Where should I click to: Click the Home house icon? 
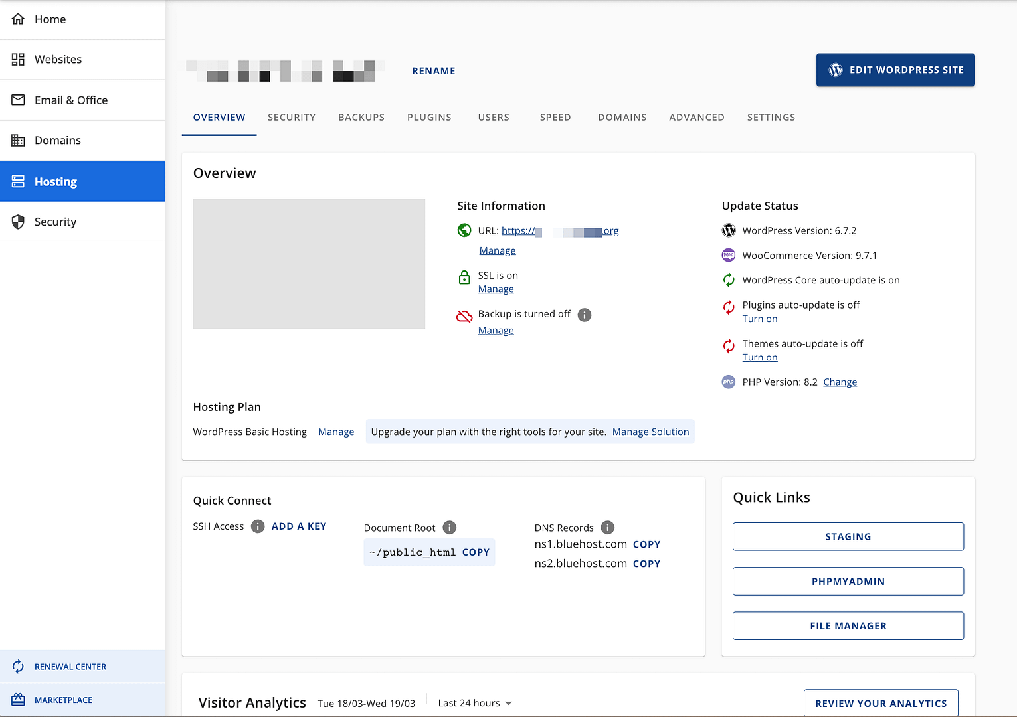point(18,19)
